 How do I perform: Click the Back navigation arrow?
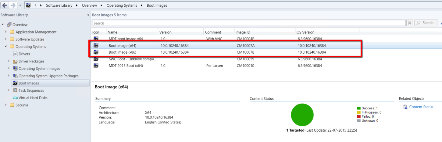click(x=5, y=5)
